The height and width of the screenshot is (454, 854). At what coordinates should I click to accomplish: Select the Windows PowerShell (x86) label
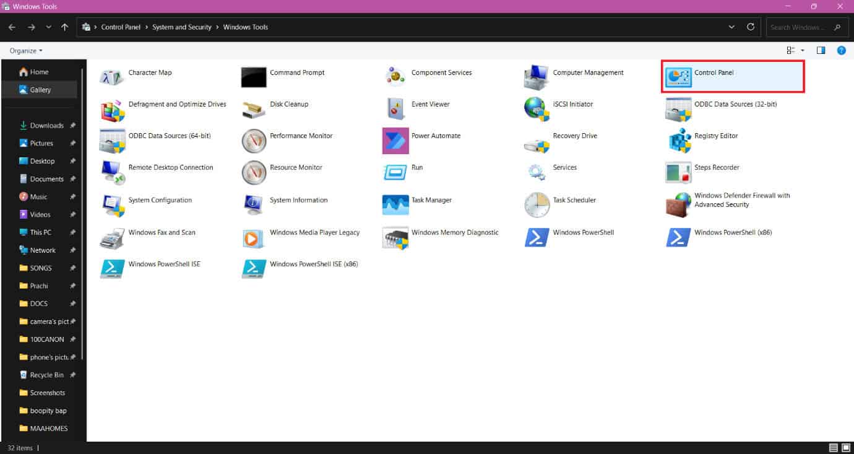pos(733,232)
